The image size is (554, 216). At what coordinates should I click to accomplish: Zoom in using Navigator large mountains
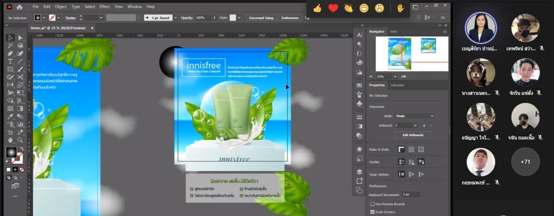pos(404,76)
